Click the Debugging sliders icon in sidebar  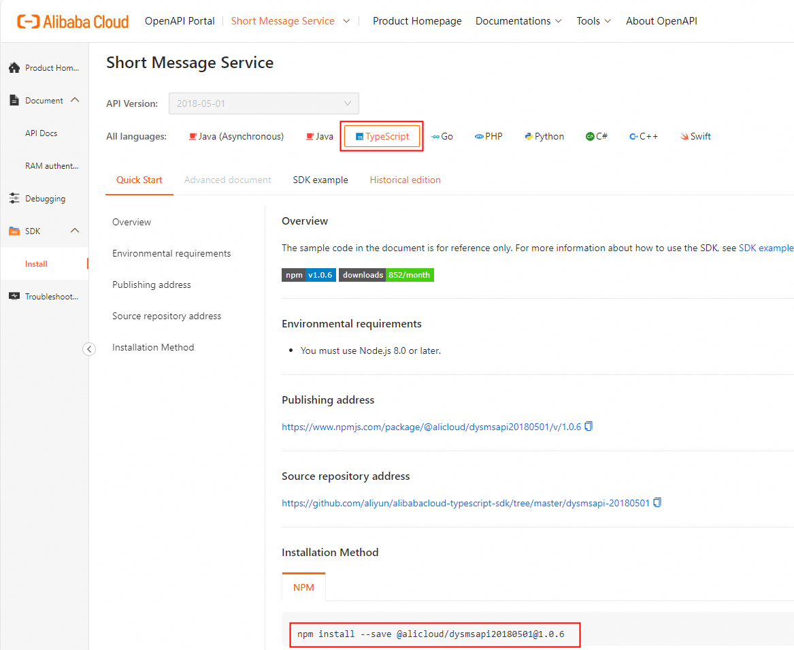pos(14,198)
